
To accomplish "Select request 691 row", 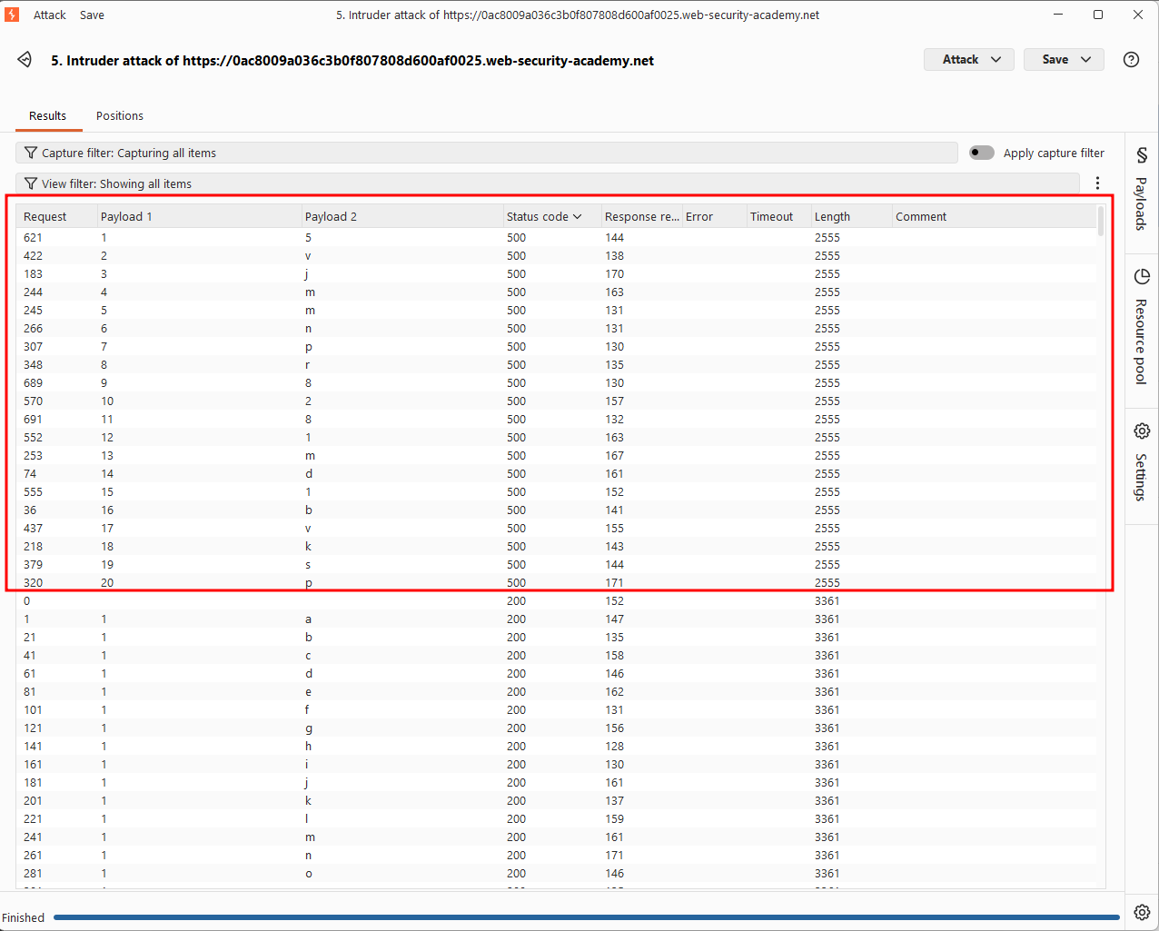I will pyautogui.click(x=556, y=419).
